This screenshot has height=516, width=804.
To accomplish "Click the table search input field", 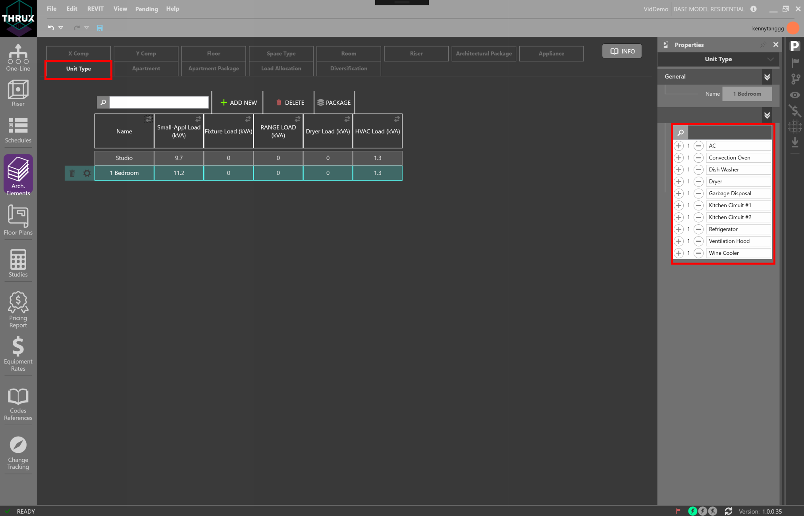I will pyautogui.click(x=159, y=102).
